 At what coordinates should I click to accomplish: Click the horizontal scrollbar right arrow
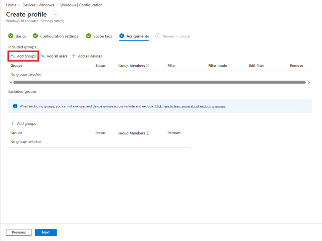pyautogui.click(x=309, y=82)
